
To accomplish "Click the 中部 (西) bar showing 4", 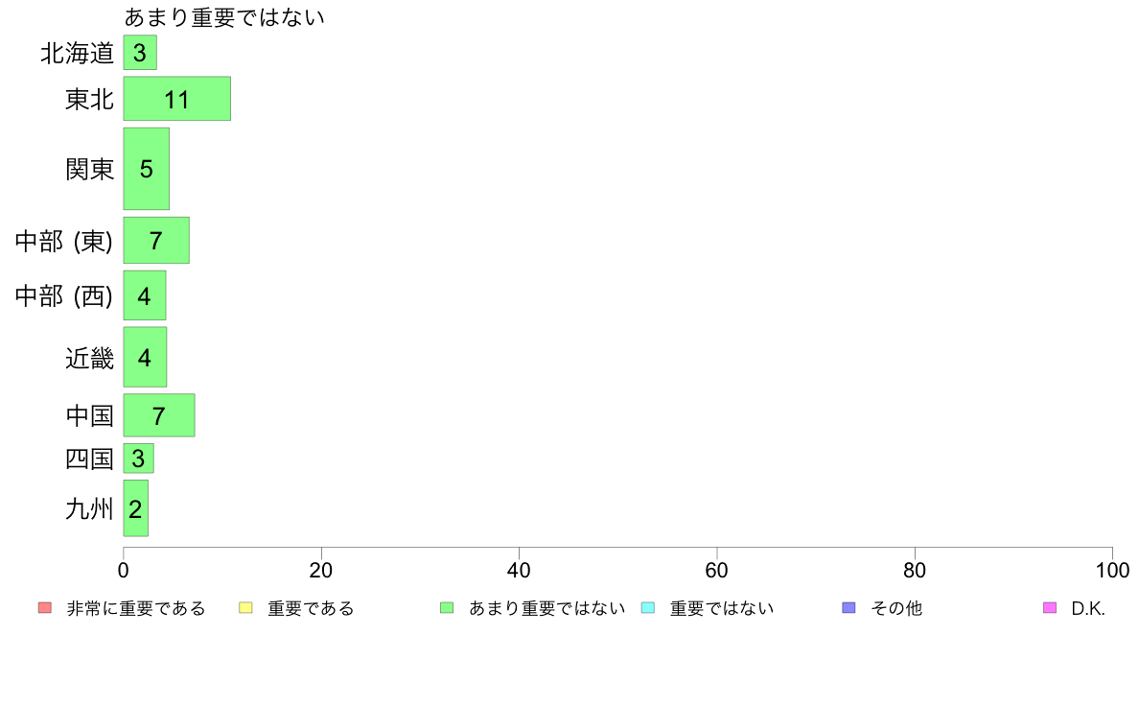I will [x=145, y=295].
